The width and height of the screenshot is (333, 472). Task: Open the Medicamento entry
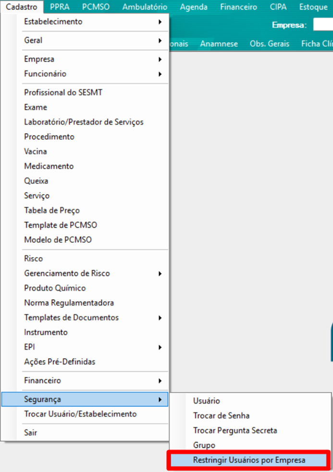[x=85, y=166]
